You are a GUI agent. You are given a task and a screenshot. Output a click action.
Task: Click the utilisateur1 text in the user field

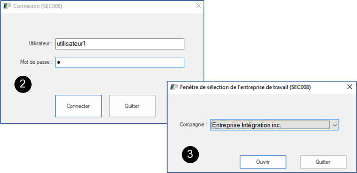coord(71,44)
